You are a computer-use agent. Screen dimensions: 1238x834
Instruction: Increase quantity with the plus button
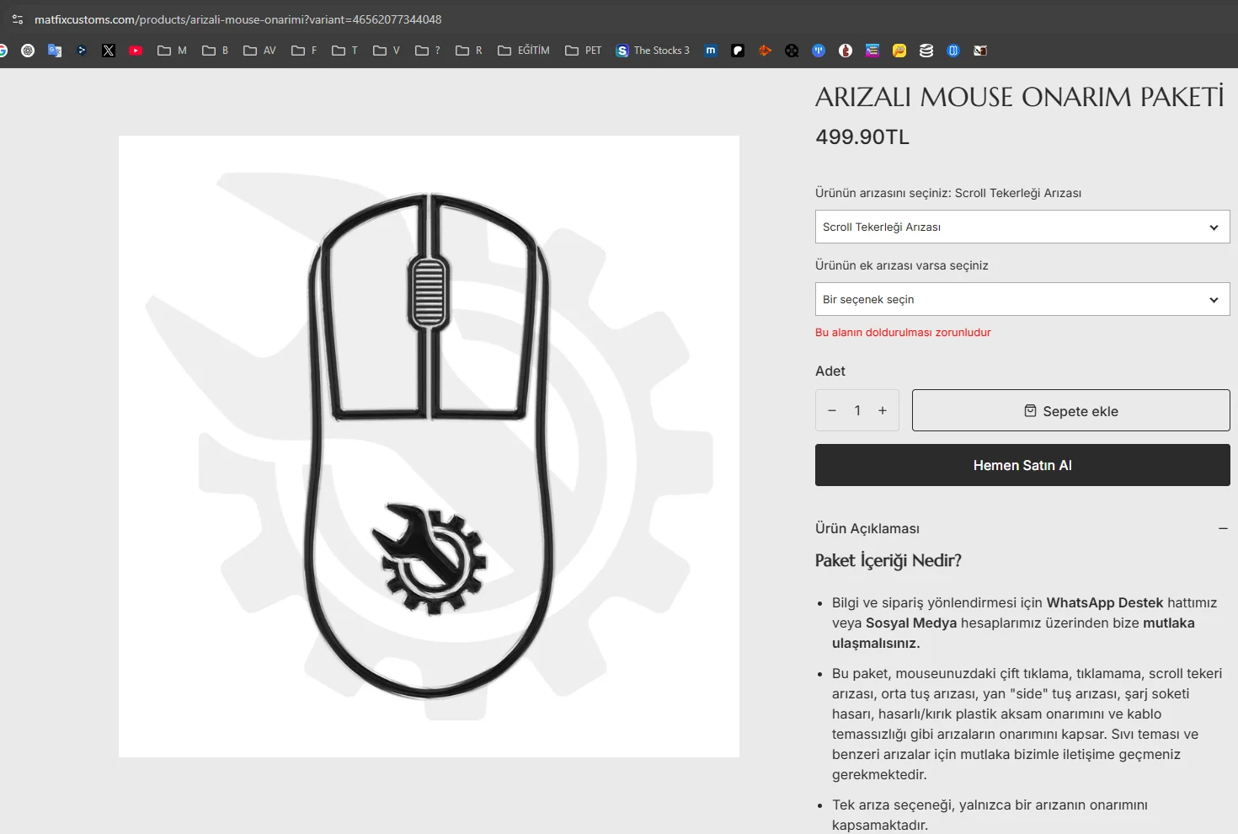[x=883, y=410]
